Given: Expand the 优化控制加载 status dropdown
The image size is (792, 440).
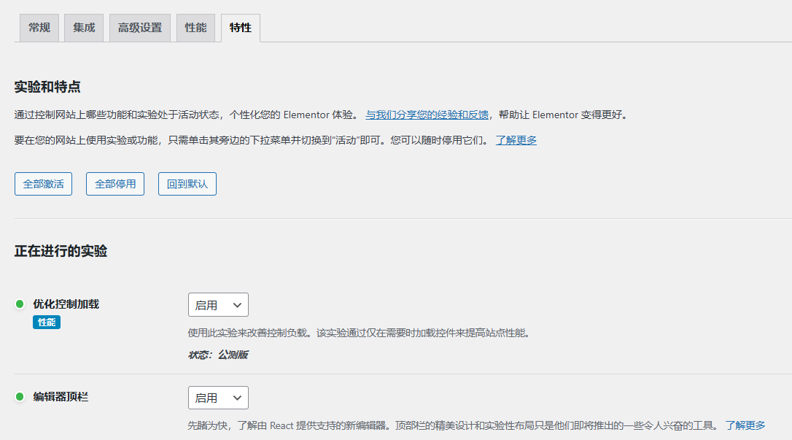Looking at the screenshot, I should tap(218, 305).
